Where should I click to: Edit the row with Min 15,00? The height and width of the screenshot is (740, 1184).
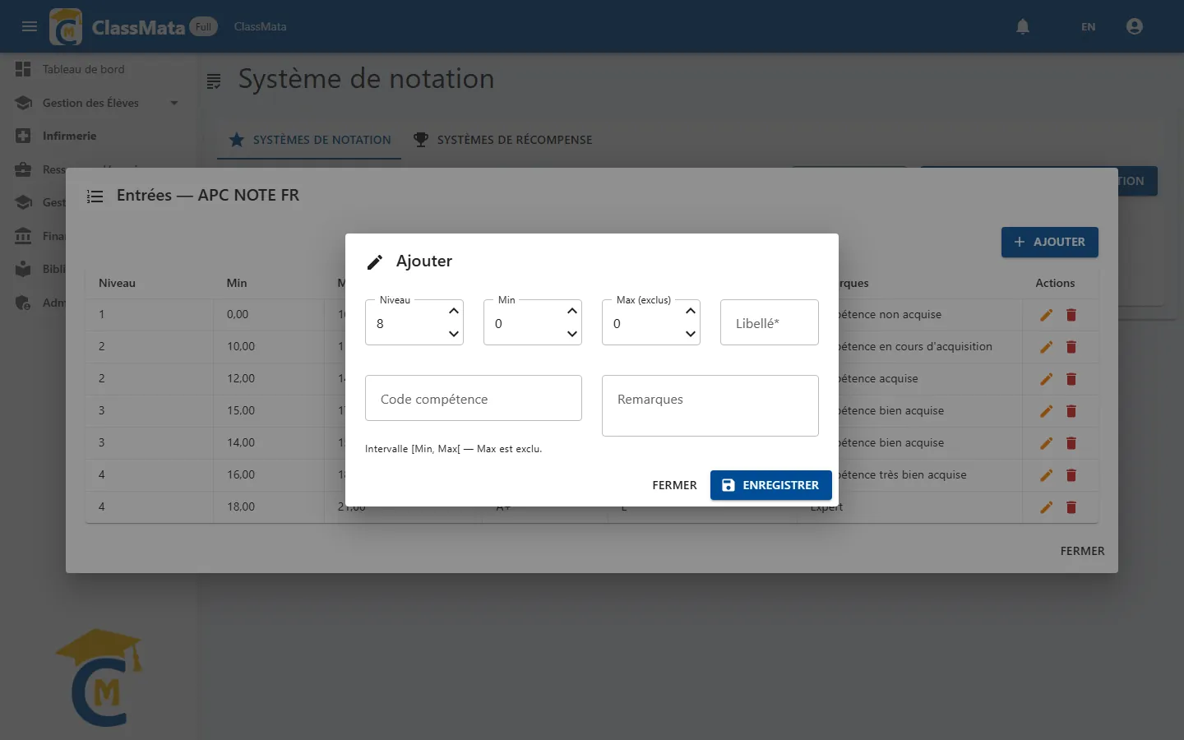[1046, 411]
